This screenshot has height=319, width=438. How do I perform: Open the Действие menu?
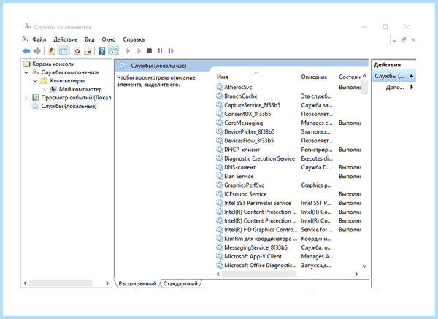click(x=66, y=39)
